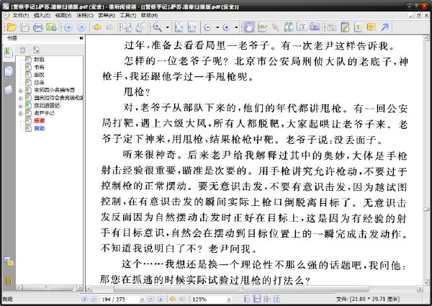Select the blue 赞助 bookmark

click(x=39, y=128)
